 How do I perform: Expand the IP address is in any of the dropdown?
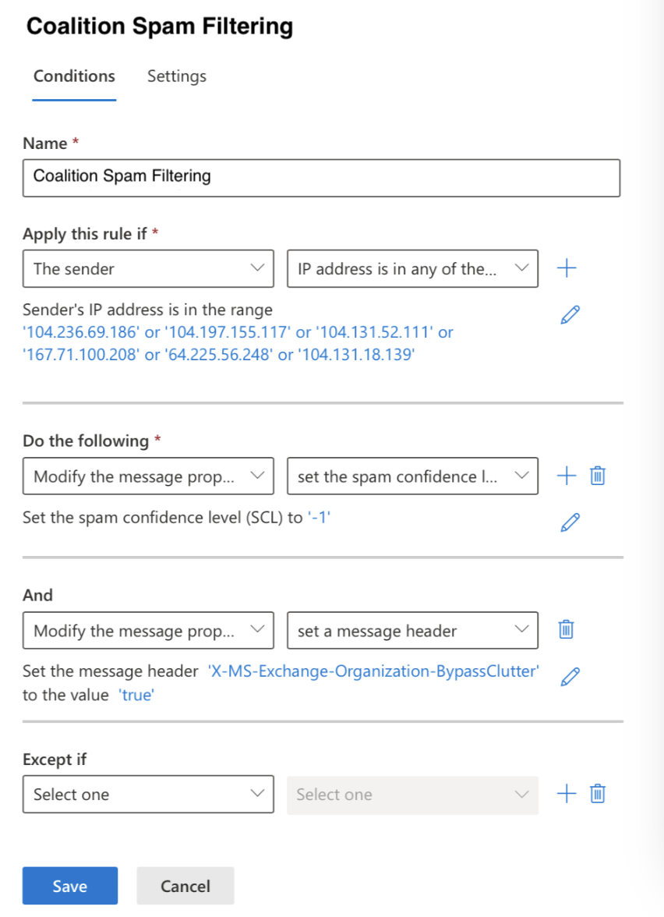pos(413,268)
